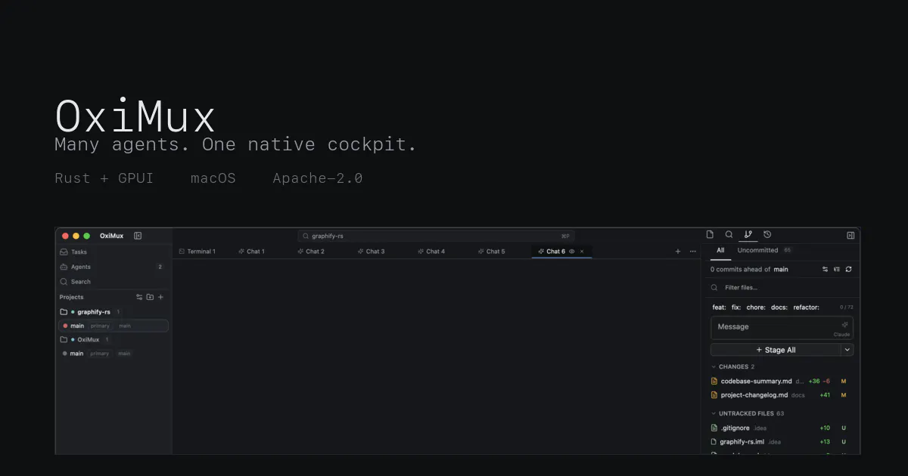Open the git branch panel icon

748,235
